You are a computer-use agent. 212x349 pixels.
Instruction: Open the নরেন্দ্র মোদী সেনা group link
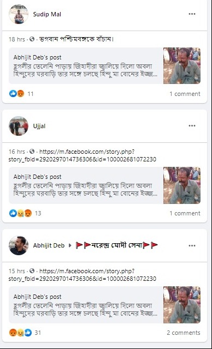[116, 245]
